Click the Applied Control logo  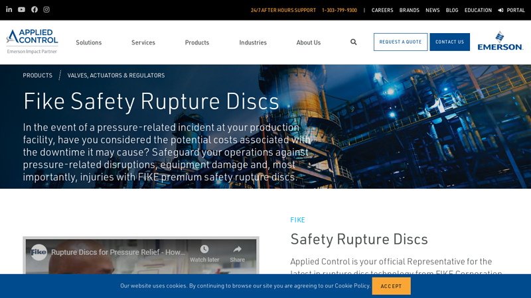[x=32, y=42]
